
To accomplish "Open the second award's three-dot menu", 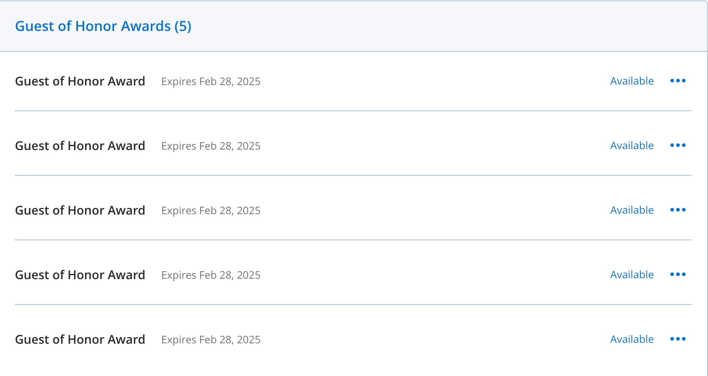I will coord(678,145).
